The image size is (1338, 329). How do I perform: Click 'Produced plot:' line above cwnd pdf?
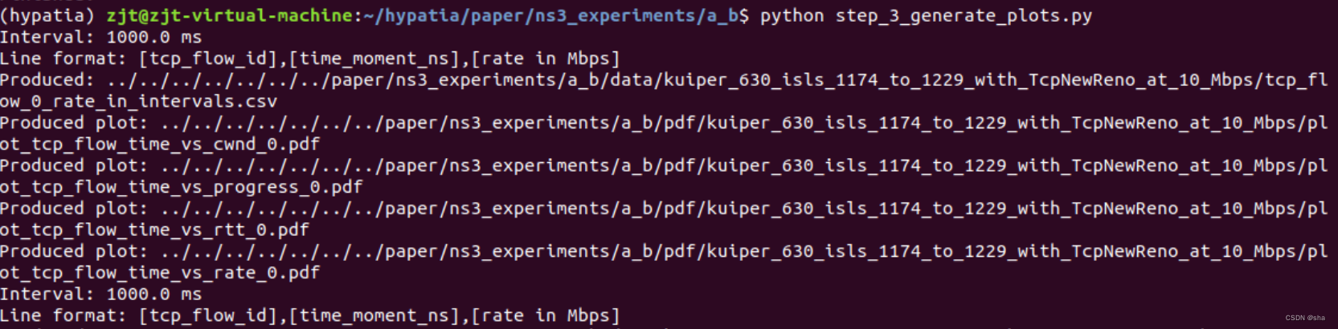[664, 123]
